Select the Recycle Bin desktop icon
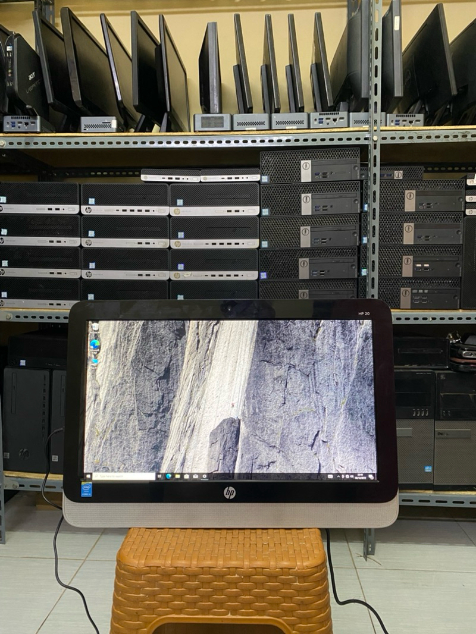This screenshot has width=476, height=634. 95,328
